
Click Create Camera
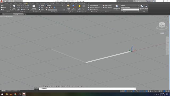[x=107, y=5]
